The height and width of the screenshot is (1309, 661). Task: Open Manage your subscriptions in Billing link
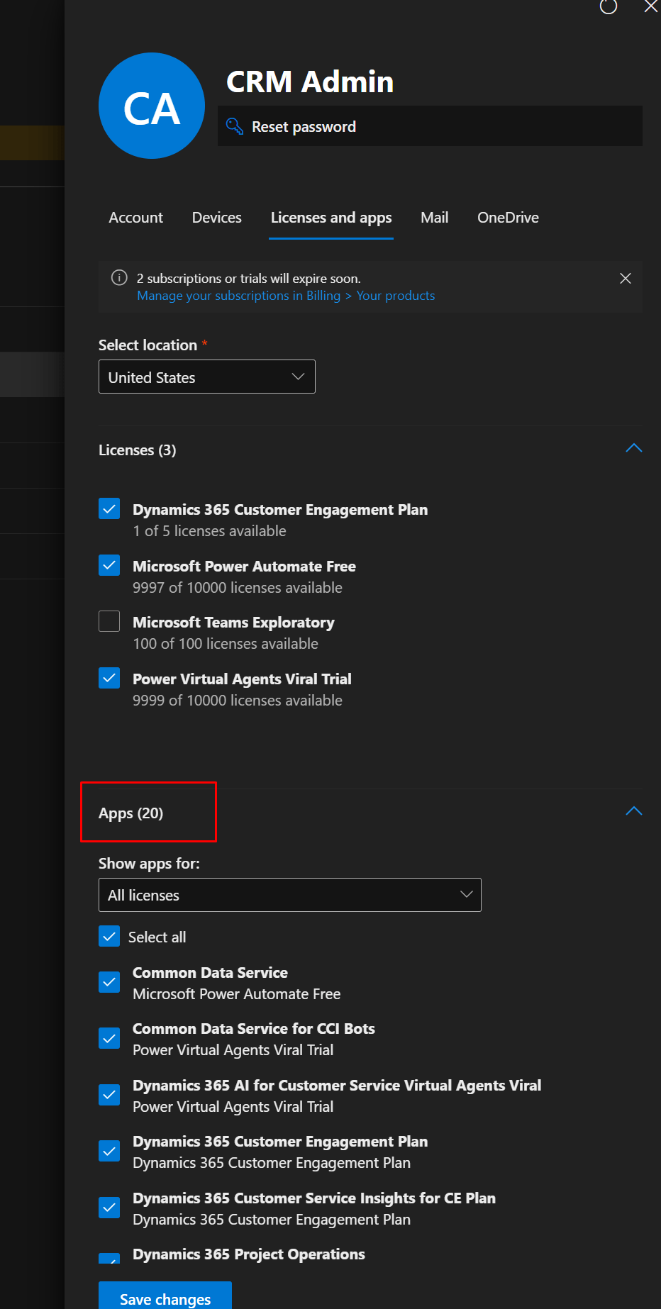(239, 296)
